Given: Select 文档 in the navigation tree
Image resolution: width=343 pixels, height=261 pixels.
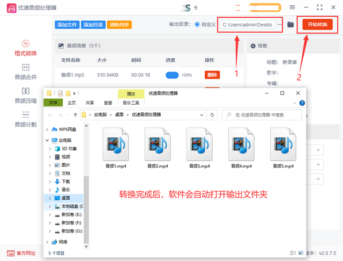Looking at the screenshot, I should click(x=66, y=173).
